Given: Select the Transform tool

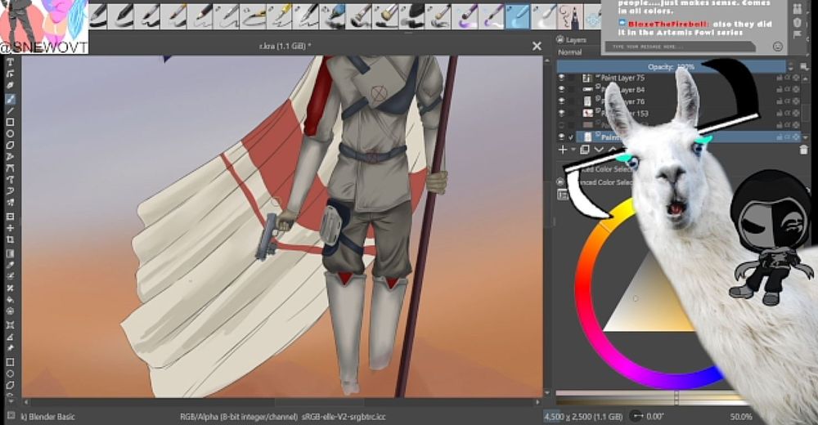Looking at the screenshot, I should point(10,217).
